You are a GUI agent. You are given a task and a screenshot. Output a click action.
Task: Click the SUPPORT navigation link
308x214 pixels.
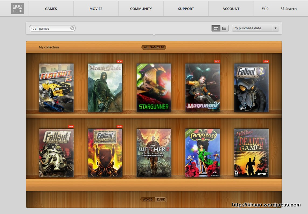pyautogui.click(x=186, y=9)
